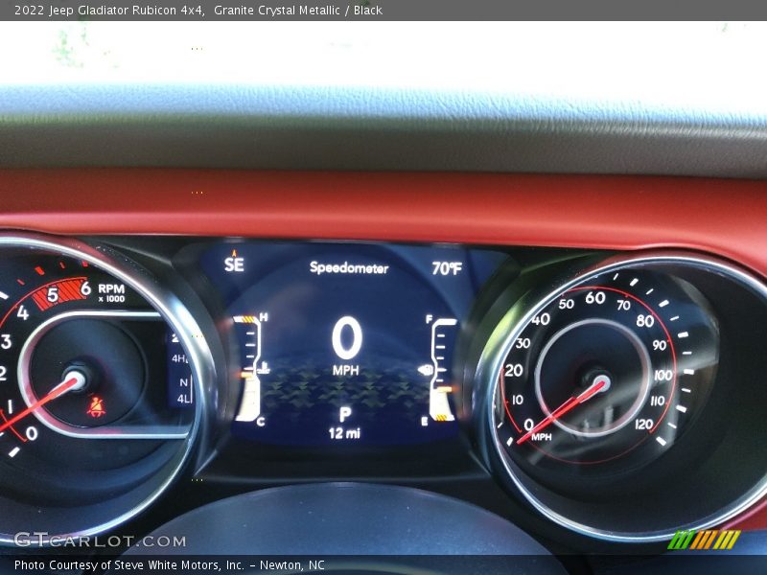Viewport: 767px width, 575px height.
Task: Click the 2022 Jeep Gladiator Rubicon title
Action: [109, 11]
